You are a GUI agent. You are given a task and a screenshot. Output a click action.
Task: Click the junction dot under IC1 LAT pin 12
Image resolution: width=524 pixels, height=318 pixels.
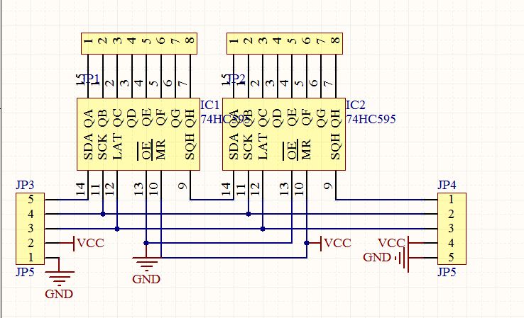117,229
